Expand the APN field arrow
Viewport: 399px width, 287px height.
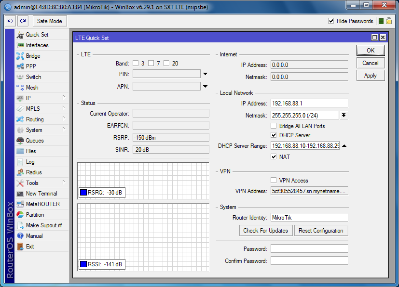[x=205, y=87]
